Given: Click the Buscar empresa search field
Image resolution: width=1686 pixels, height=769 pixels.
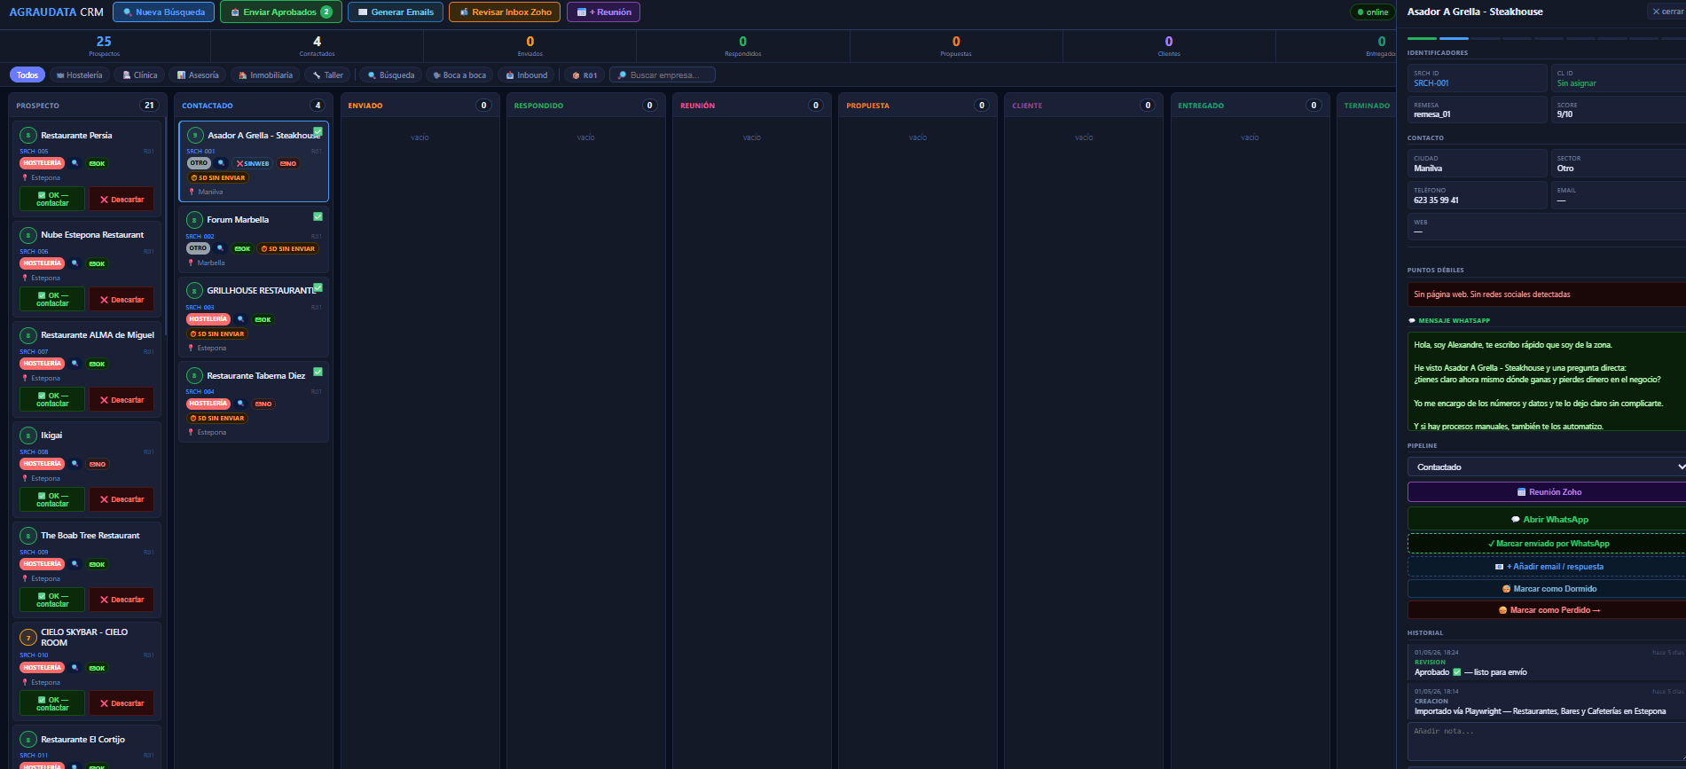Looking at the screenshot, I should point(663,75).
